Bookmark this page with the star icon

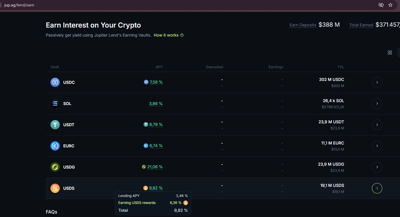coord(390,5)
